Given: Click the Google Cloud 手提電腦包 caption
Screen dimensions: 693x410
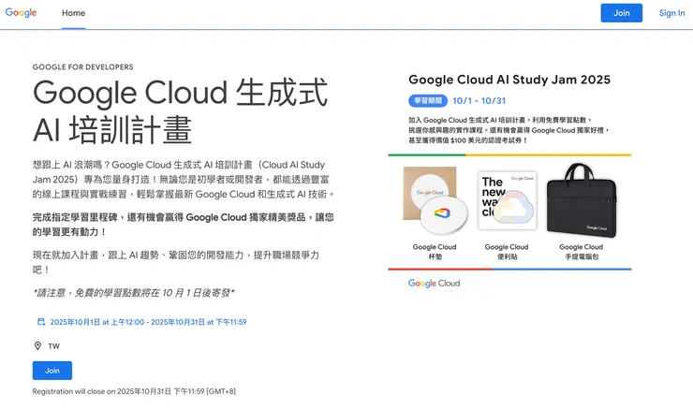Looking at the screenshot, I should point(582,252).
